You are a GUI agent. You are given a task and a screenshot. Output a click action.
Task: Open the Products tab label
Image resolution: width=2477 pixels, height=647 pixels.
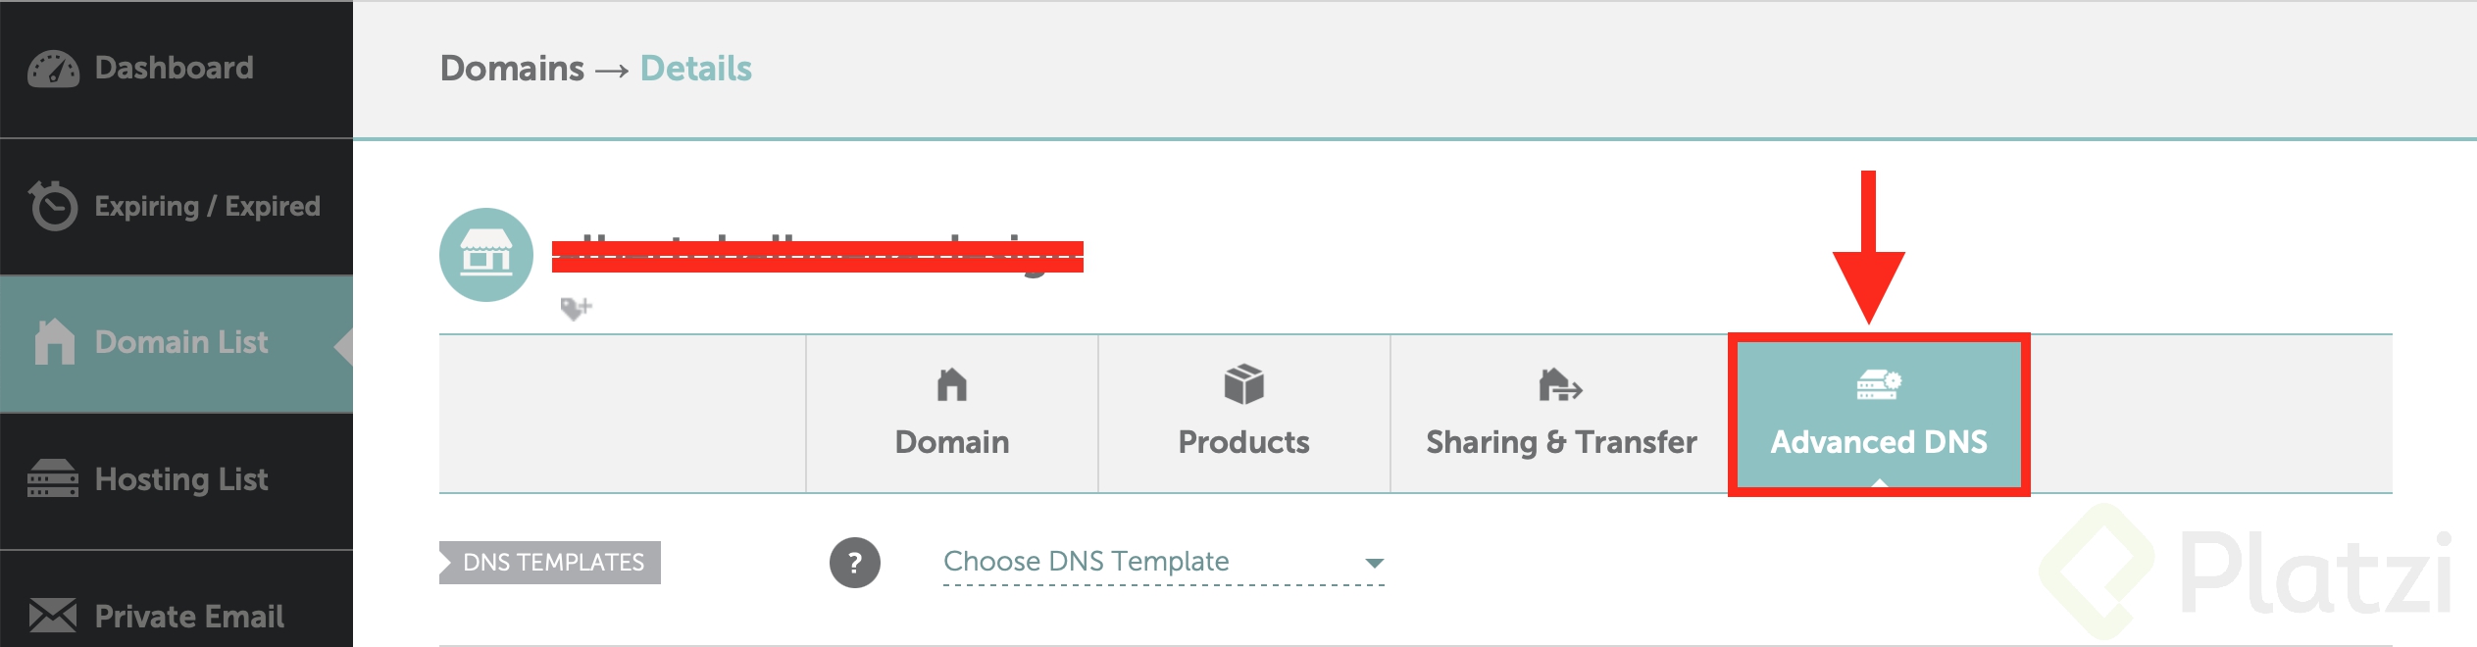click(1243, 442)
